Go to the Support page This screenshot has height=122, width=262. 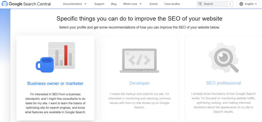pos(99,4)
